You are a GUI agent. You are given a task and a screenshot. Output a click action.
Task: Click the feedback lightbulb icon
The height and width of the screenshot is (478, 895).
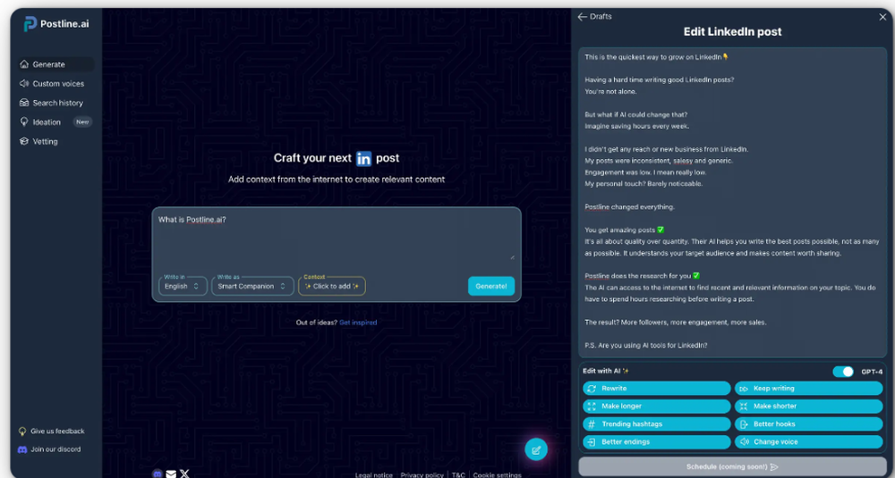[22, 432]
